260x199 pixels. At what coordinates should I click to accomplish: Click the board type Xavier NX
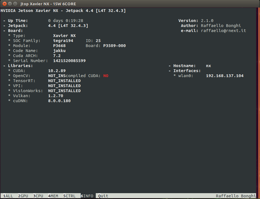tap(64, 36)
